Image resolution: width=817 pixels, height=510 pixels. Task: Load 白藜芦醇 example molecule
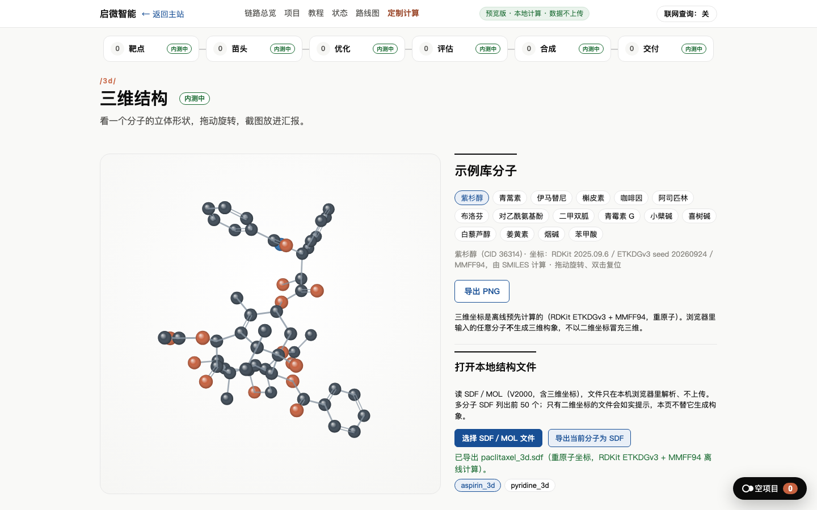[475, 234]
